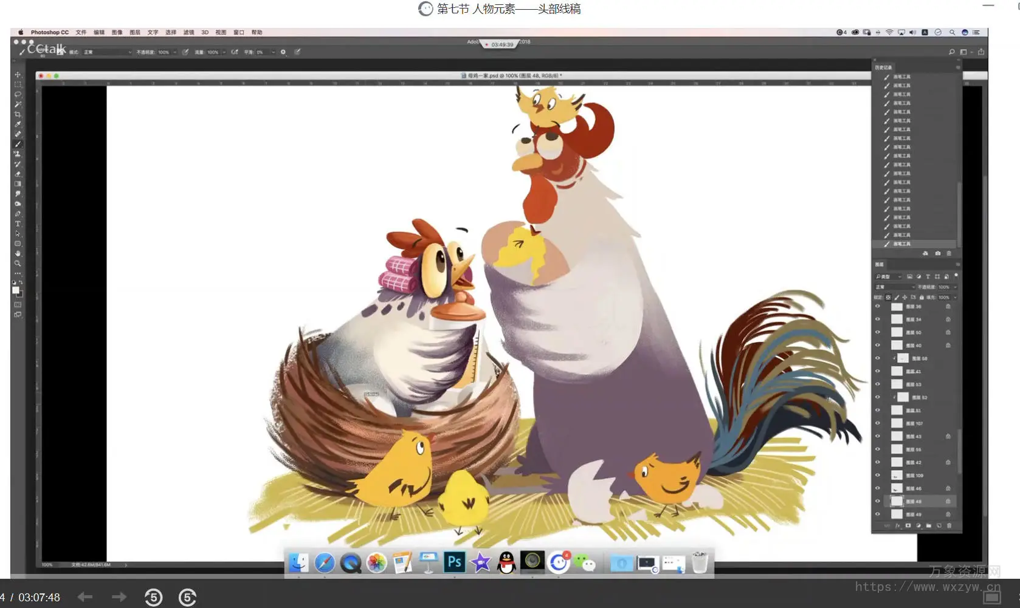
Task: Open the brush blend mode dropdown 正常
Action: point(107,52)
